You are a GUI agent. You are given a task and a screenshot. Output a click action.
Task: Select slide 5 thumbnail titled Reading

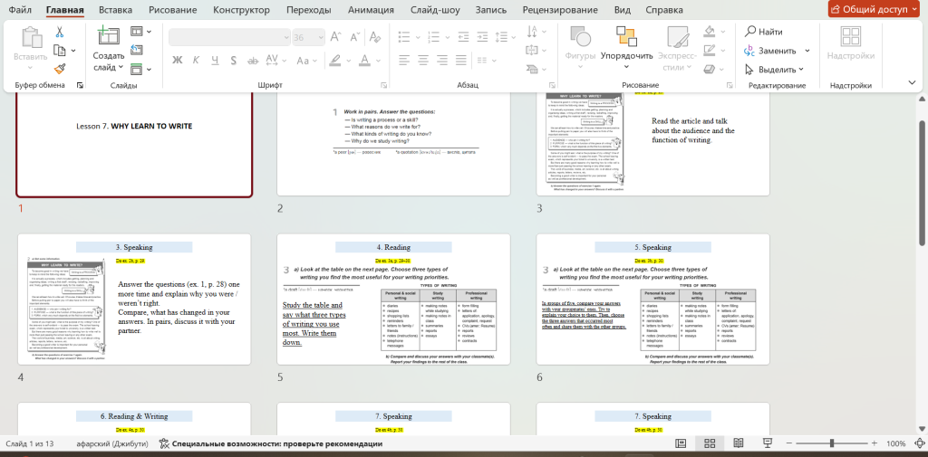393,300
